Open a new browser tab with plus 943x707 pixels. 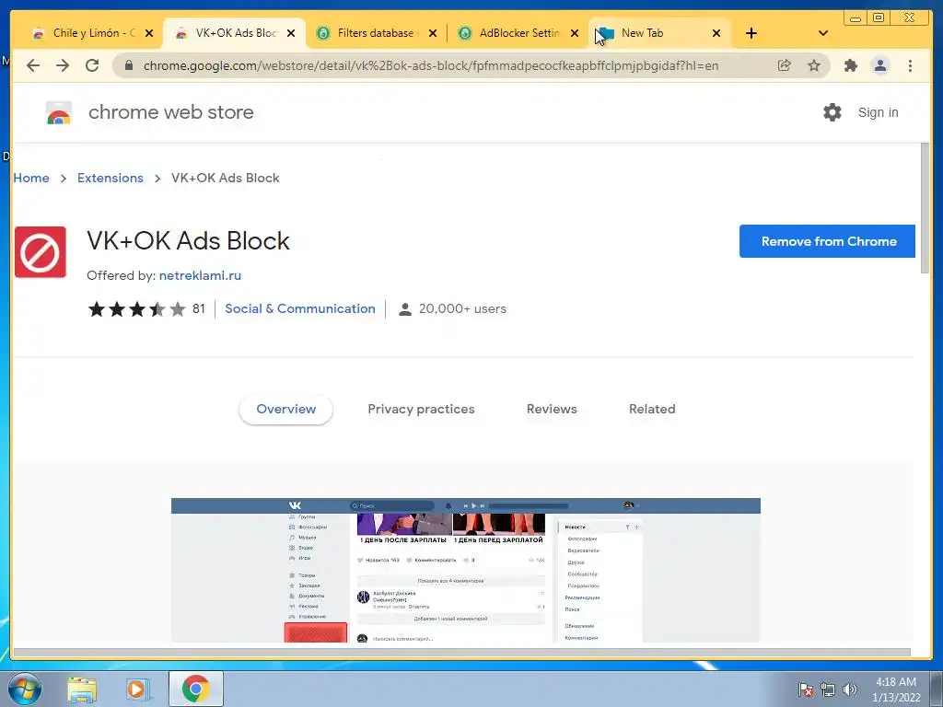point(751,33)
